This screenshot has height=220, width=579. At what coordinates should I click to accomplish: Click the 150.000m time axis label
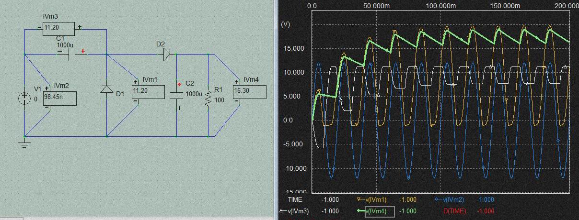pyautogui.click(x=506, y=6)
